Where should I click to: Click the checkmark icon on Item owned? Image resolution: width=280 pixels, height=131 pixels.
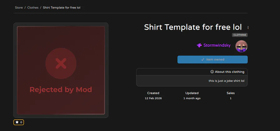tap(203, 60)
